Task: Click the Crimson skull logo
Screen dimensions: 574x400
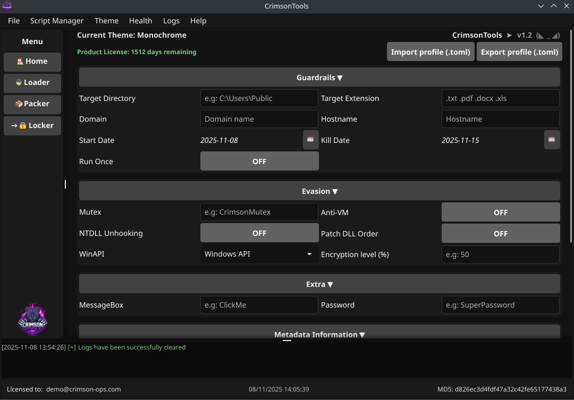Action: click(x=32, y=319)
